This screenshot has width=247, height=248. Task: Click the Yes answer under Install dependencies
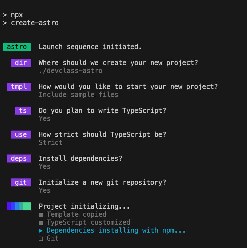[45, 166]
